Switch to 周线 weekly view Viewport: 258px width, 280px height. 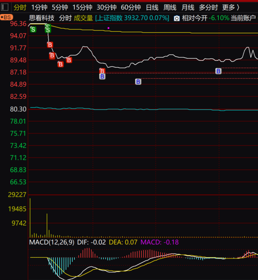click(x=170, y=8)
